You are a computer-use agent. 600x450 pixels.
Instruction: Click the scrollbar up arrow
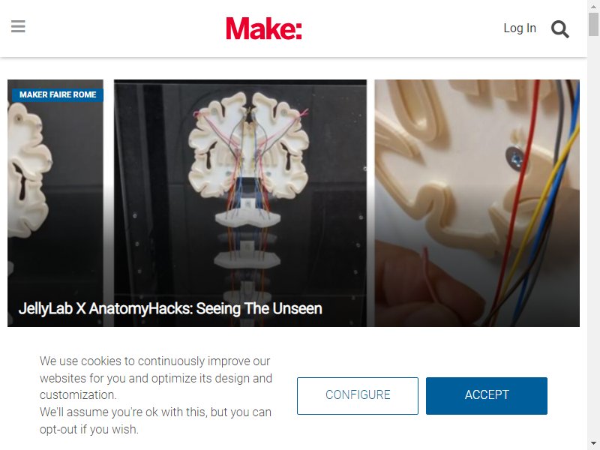[593, 6]
